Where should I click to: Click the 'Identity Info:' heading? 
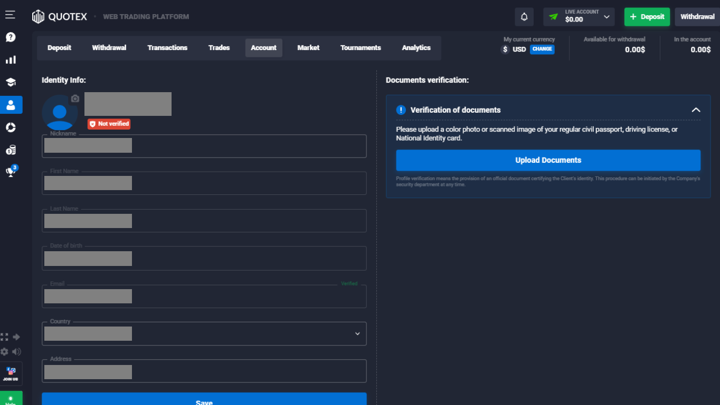[64, 80]
